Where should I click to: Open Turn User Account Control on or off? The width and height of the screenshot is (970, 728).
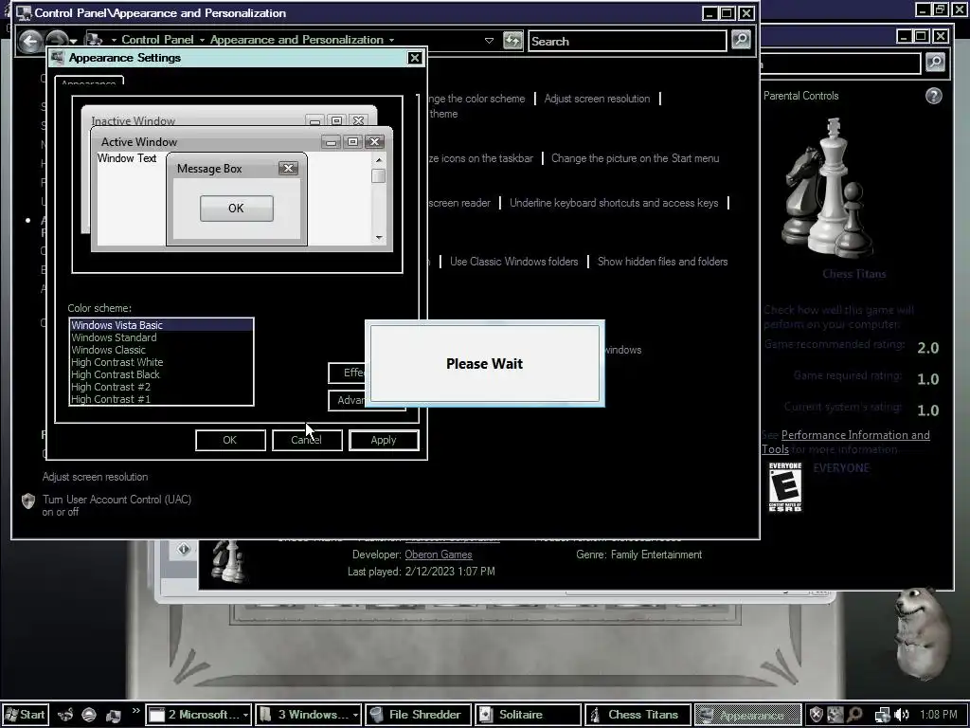click(117, 505)
